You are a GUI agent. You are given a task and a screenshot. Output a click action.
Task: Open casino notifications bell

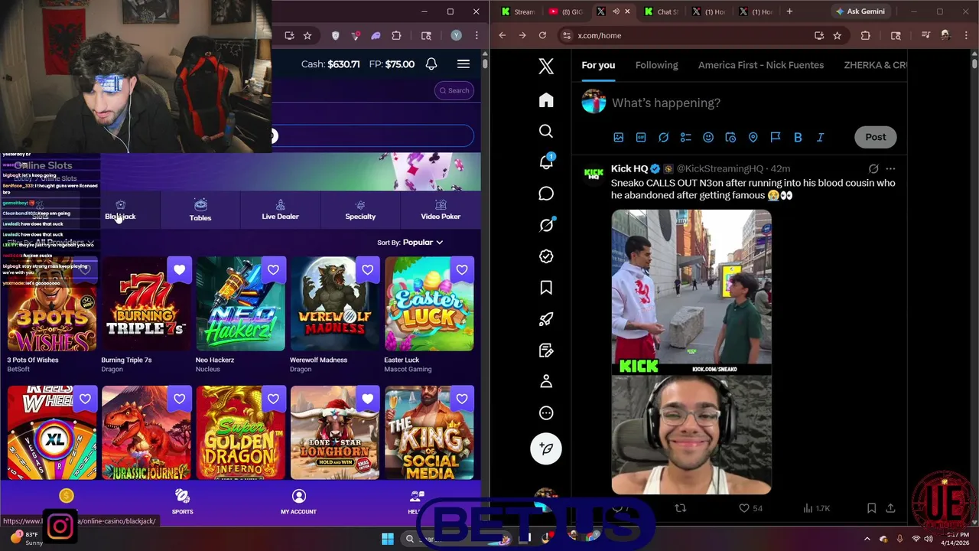point(431,64)
